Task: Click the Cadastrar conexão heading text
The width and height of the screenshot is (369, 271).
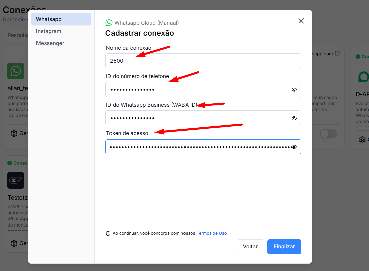Action: 140,33
